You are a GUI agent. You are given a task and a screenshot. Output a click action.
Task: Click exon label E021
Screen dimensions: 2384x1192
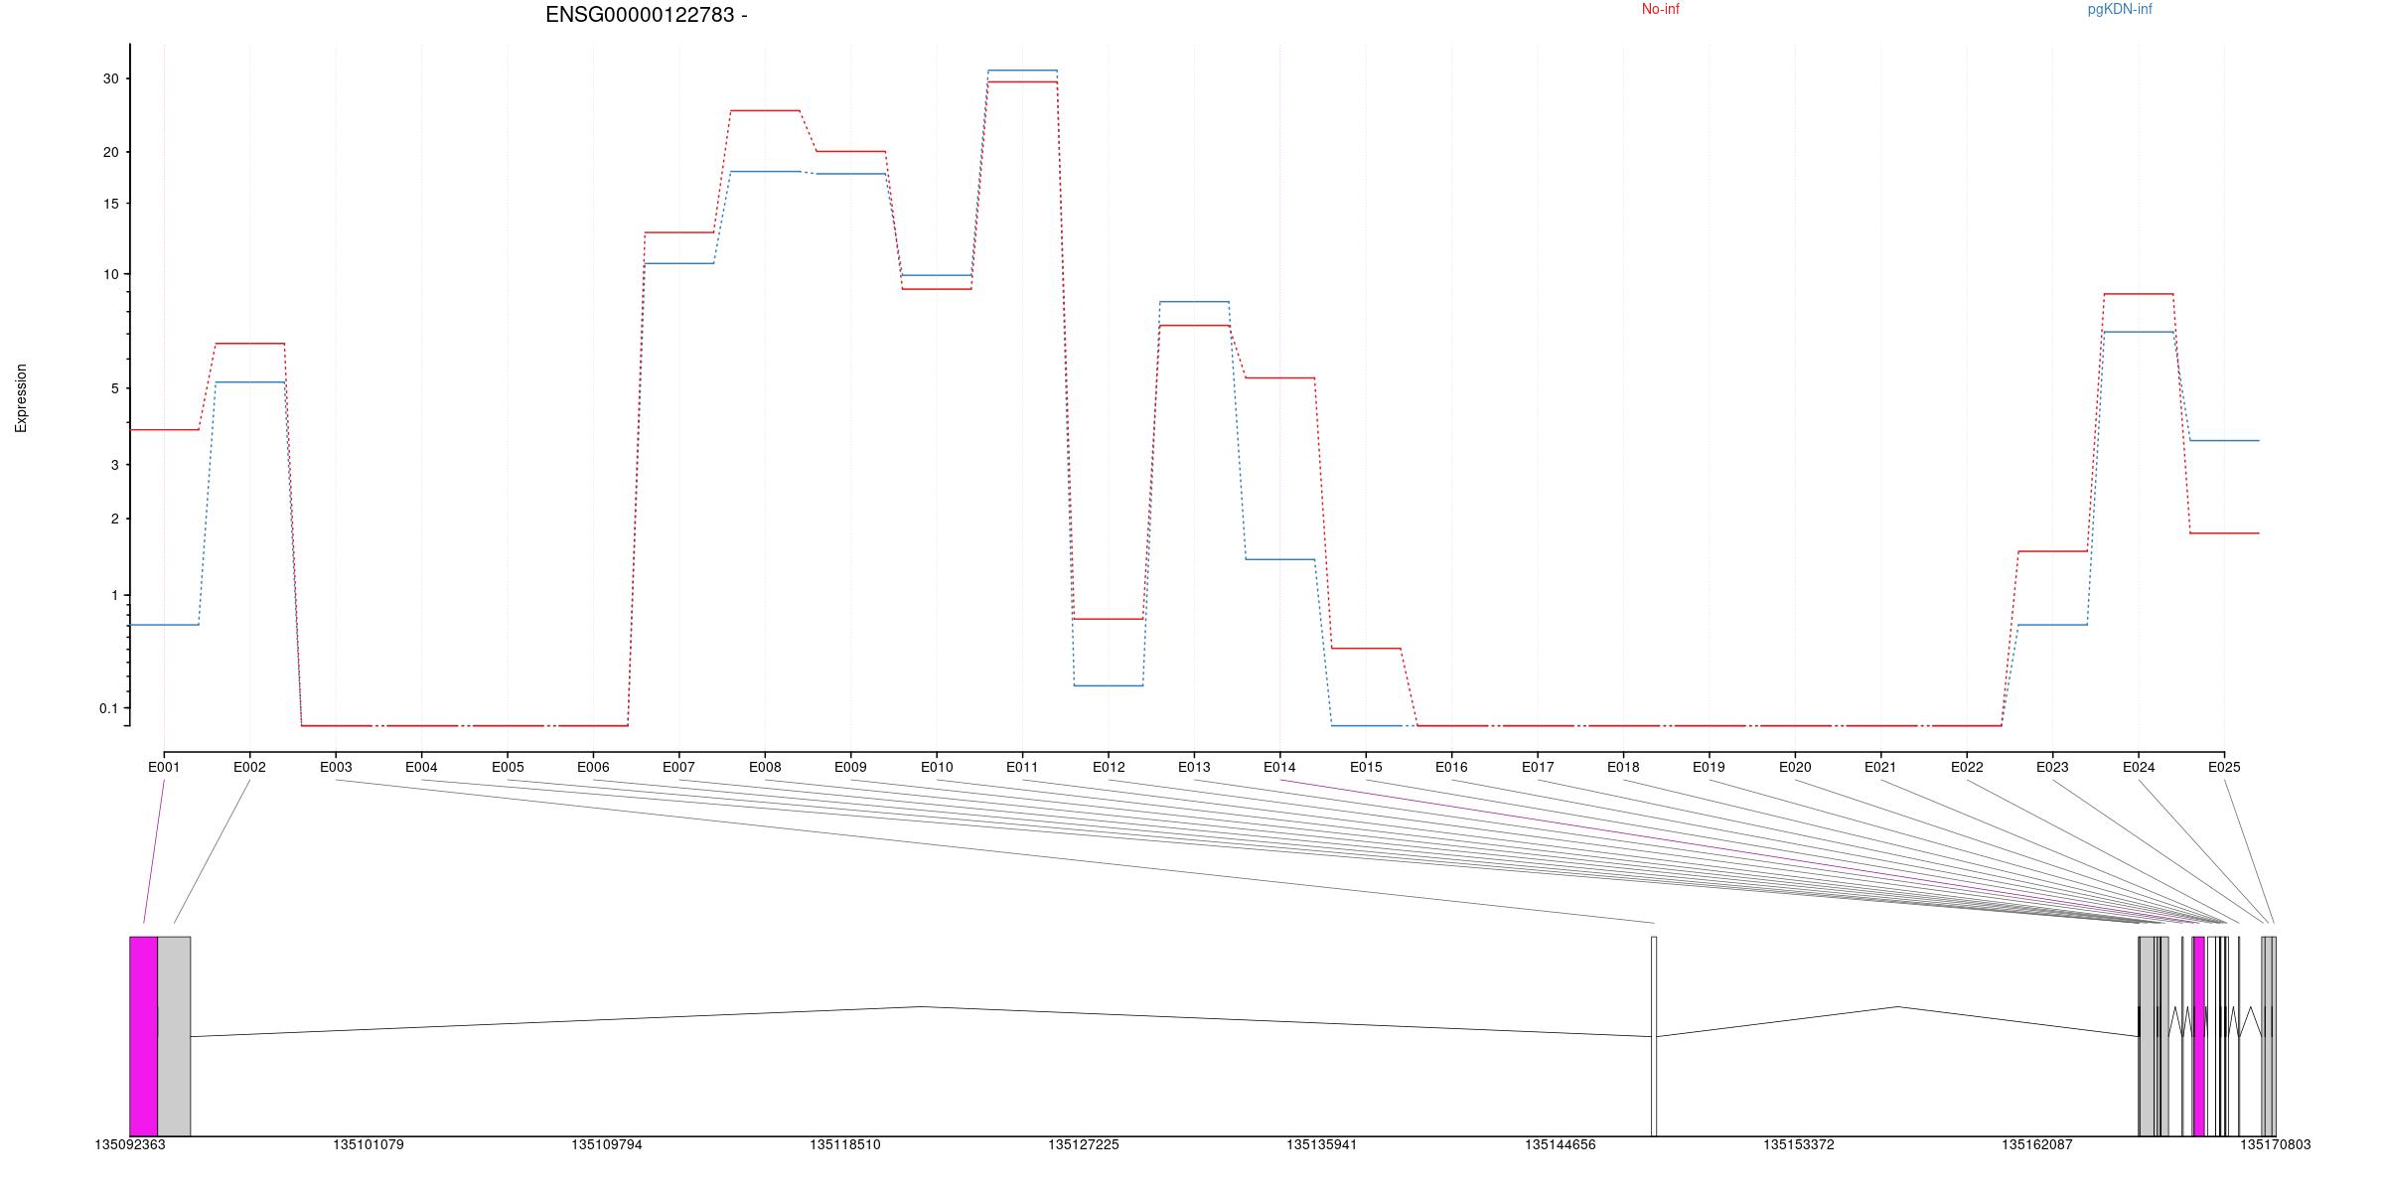click(1880, 767)
